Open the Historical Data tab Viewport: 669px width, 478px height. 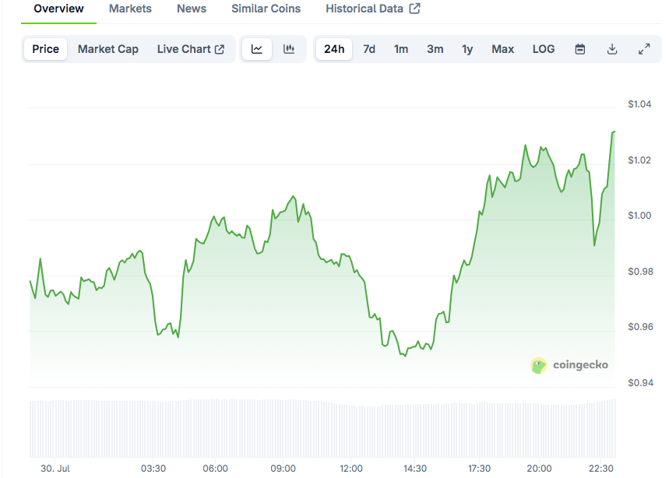tap(373, 9)
